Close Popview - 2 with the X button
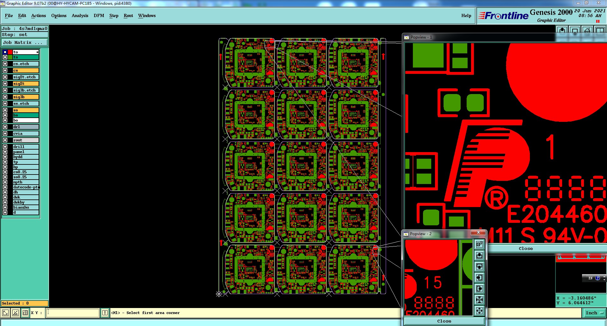607x326 pixels. pyautogui.click(x=478, y=232)
